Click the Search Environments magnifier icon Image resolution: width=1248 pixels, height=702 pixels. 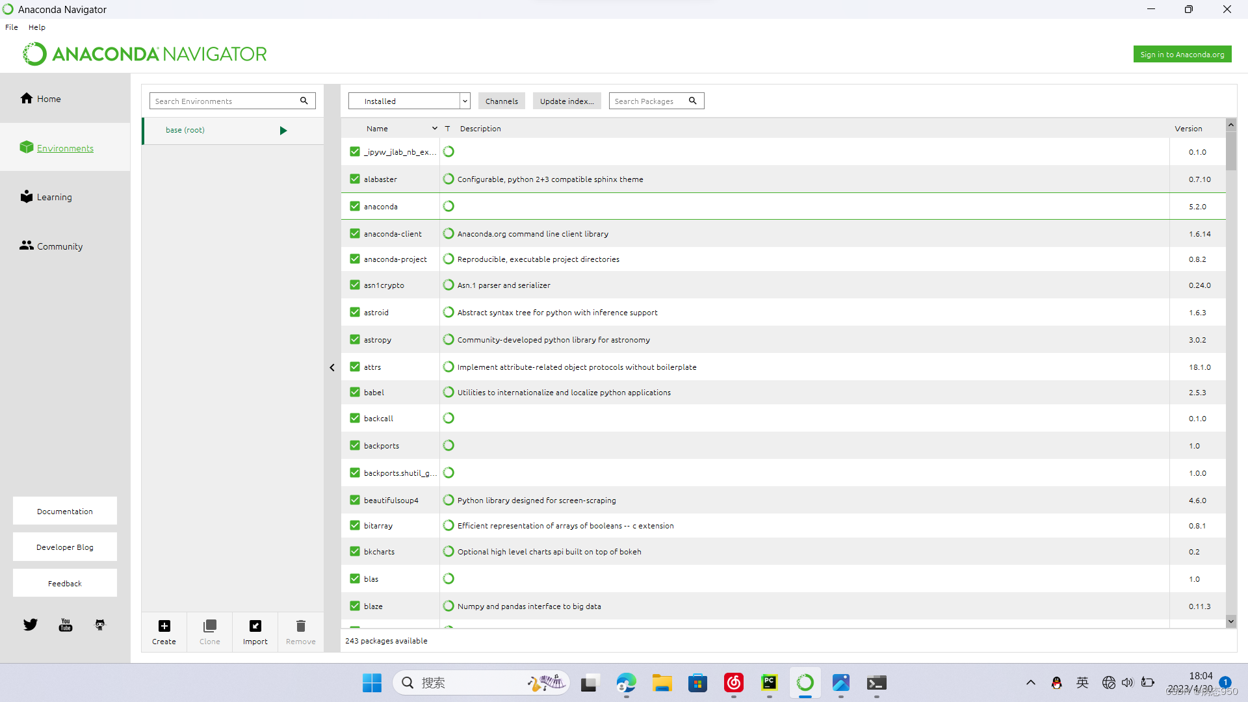[304, 101]
